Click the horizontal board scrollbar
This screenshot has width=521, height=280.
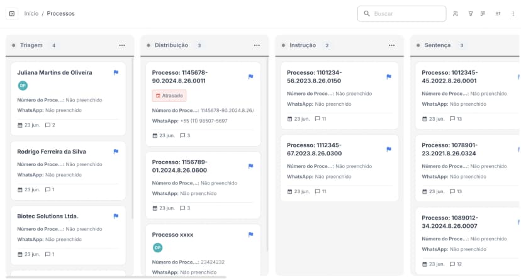116,277
